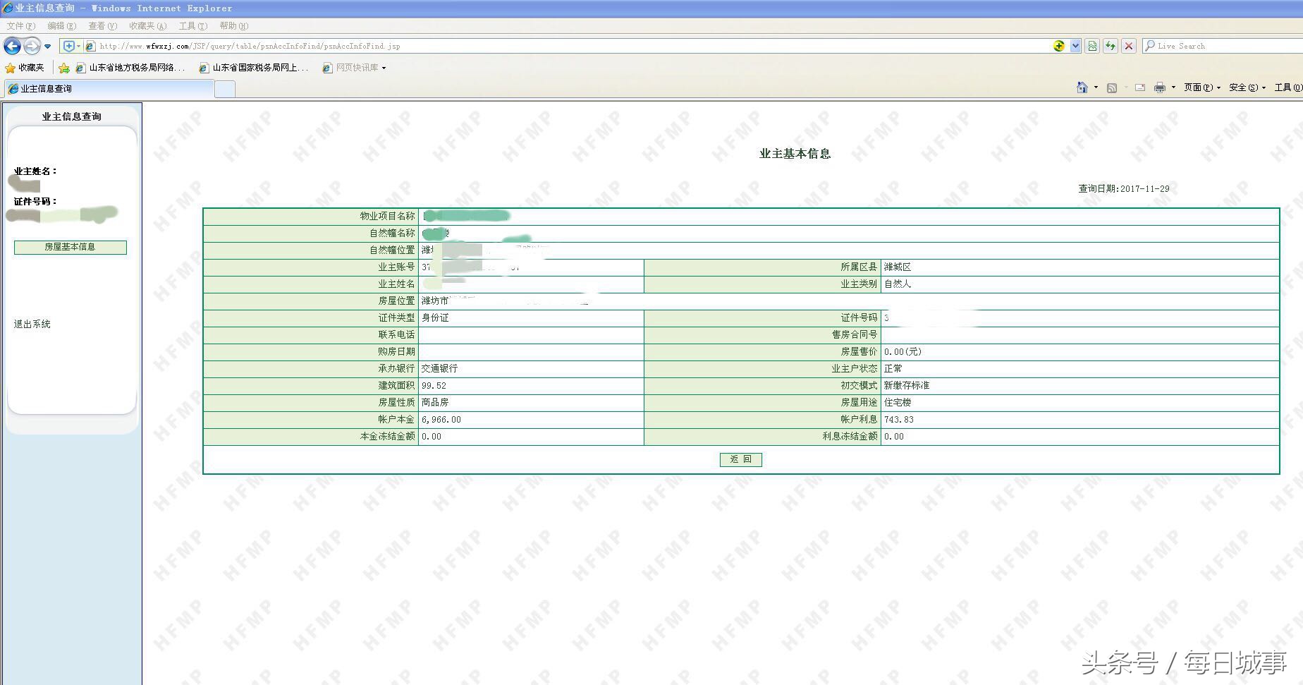Image resolution: width=1303 pixels, height=685 pixels.
Task: Click the green-yellow plus add-on icon
Action: tap(1059, 46)
